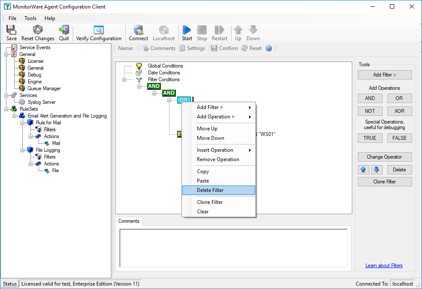
Task: Open Settings in the filter toolbar
Action: pyautogui.click(x=192, y=48)
